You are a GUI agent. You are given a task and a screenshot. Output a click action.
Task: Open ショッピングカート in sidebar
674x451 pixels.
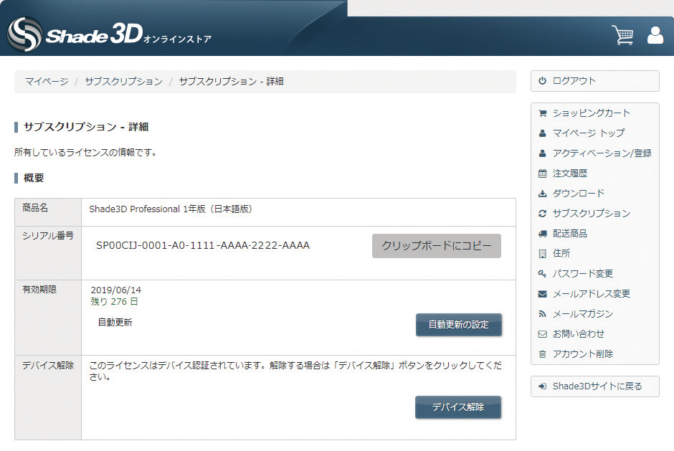592,113
